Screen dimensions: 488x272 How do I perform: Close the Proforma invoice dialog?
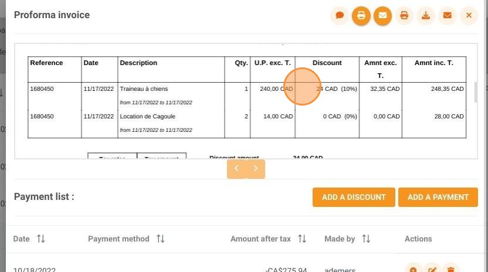point(469,15)
